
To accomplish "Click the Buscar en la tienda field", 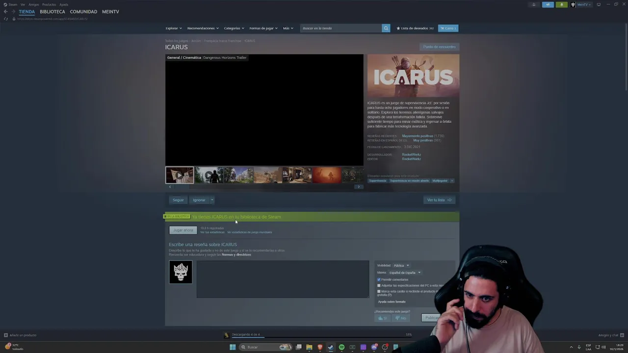I will [341, 28].
